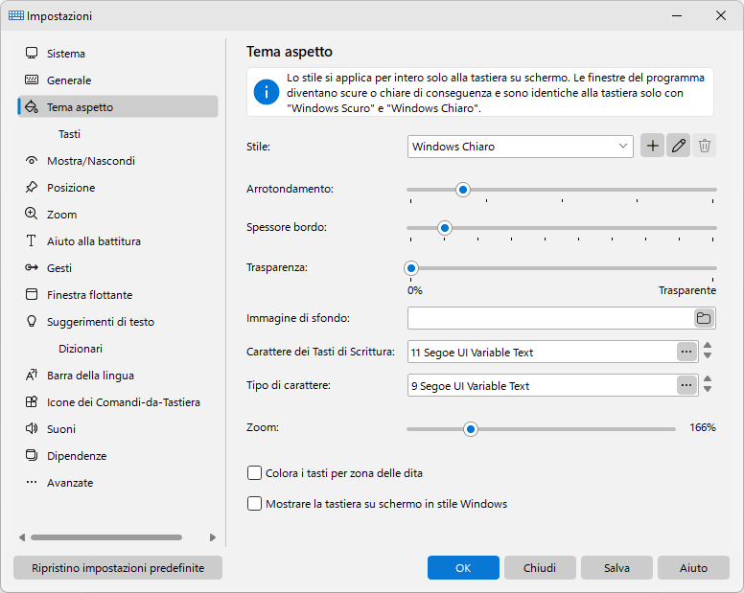Click the Zoom slider handle at 166%
The height and width of the screenshot is (593, 744).
[x=470, y=429]
